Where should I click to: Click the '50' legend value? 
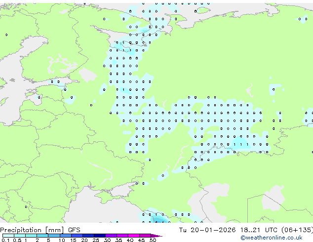[x=153, y=240]
